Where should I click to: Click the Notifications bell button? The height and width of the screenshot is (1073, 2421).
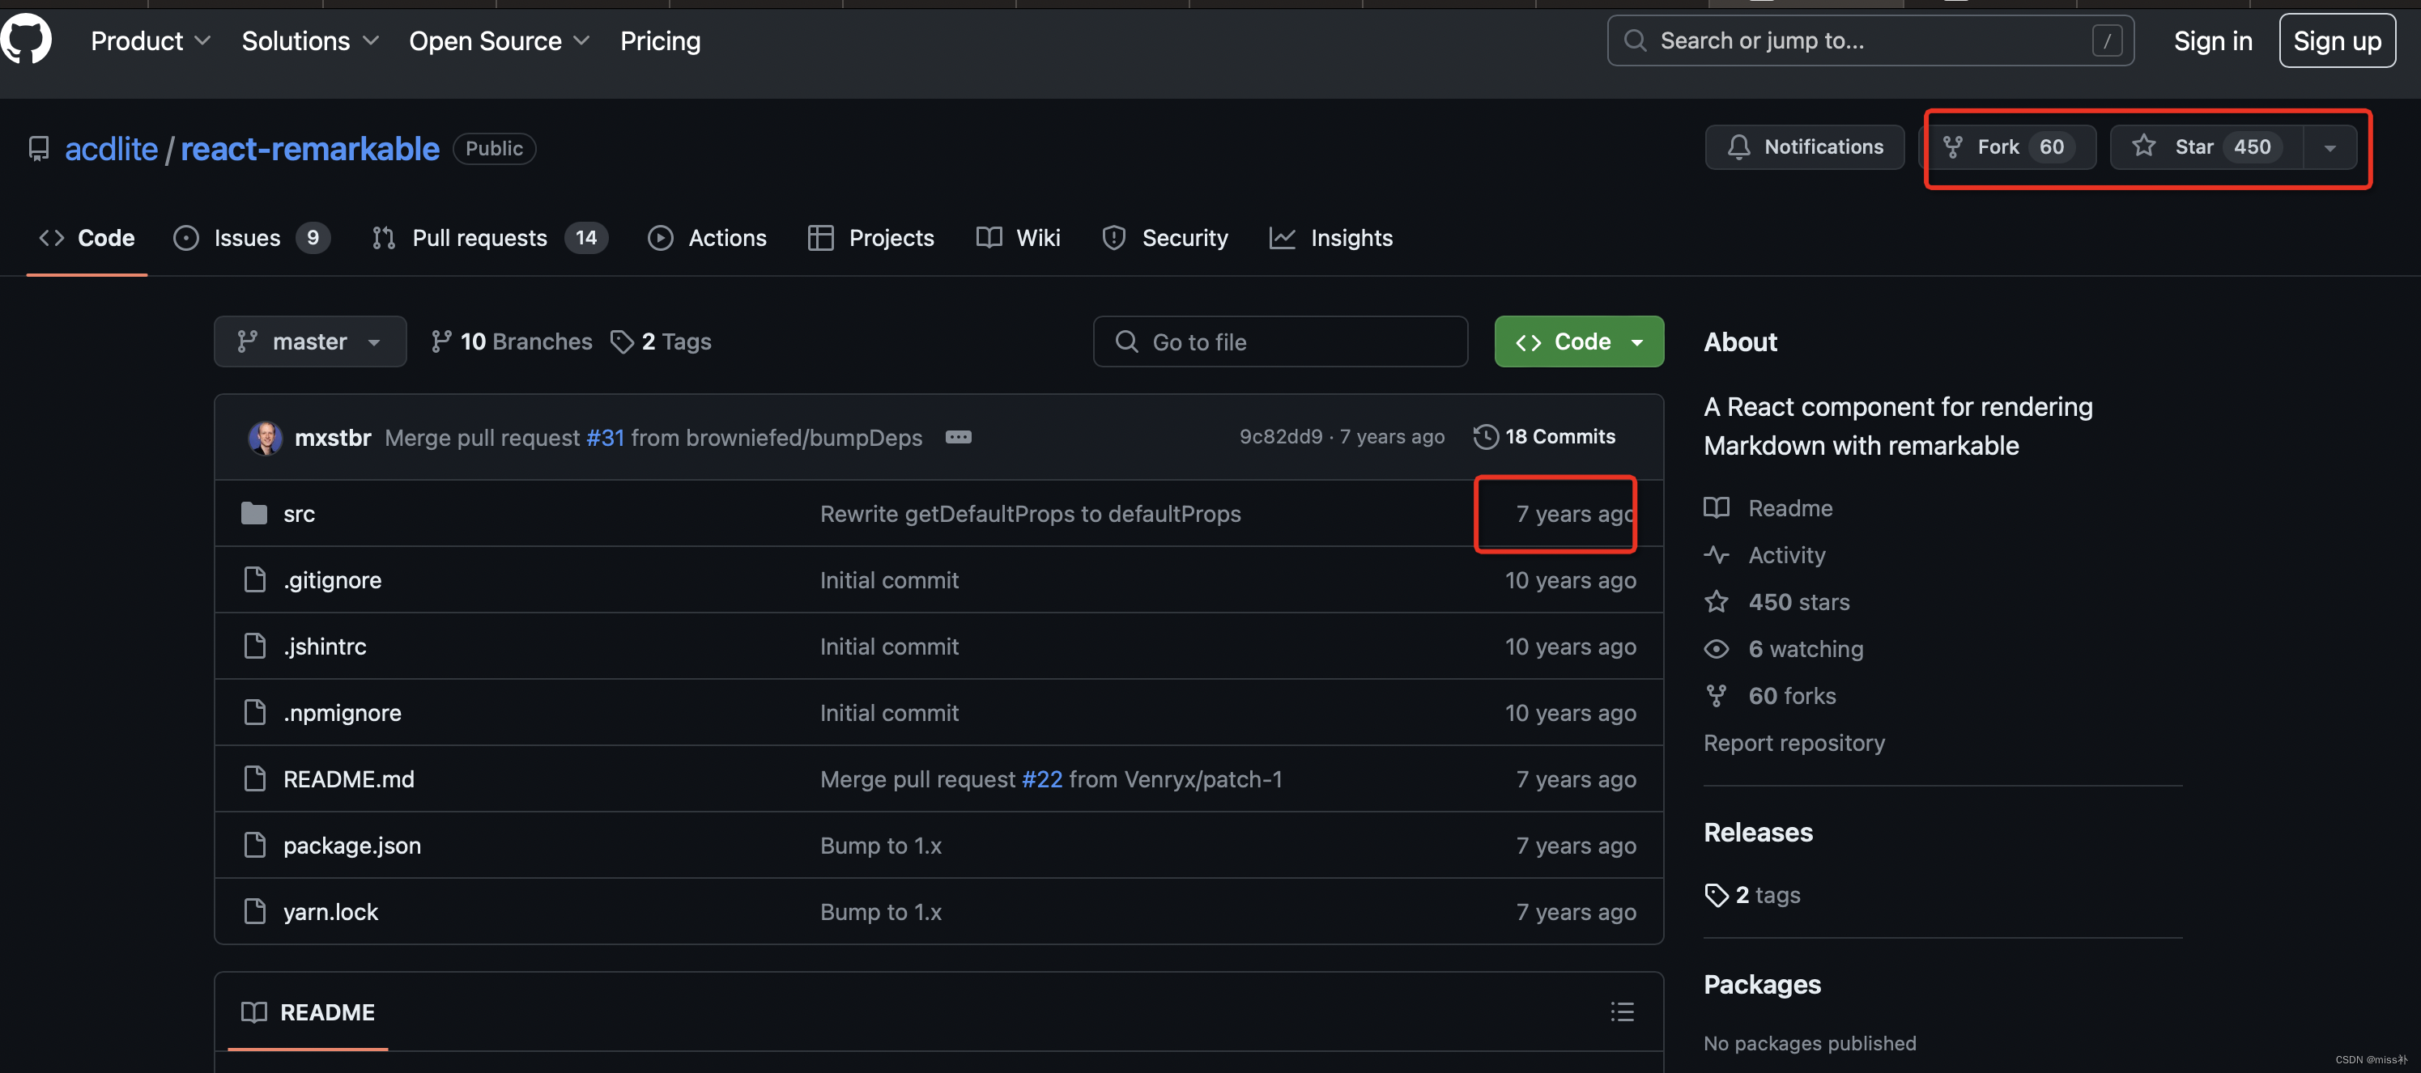1803,147
